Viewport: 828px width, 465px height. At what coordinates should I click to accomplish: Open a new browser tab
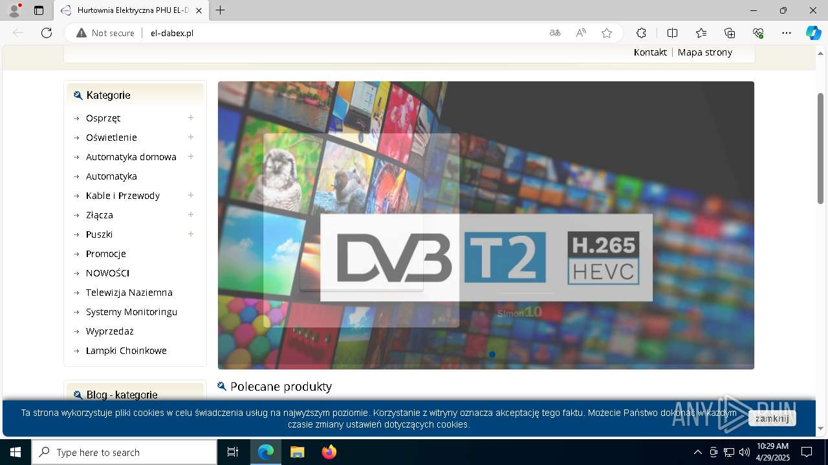[x=221, y=10]
